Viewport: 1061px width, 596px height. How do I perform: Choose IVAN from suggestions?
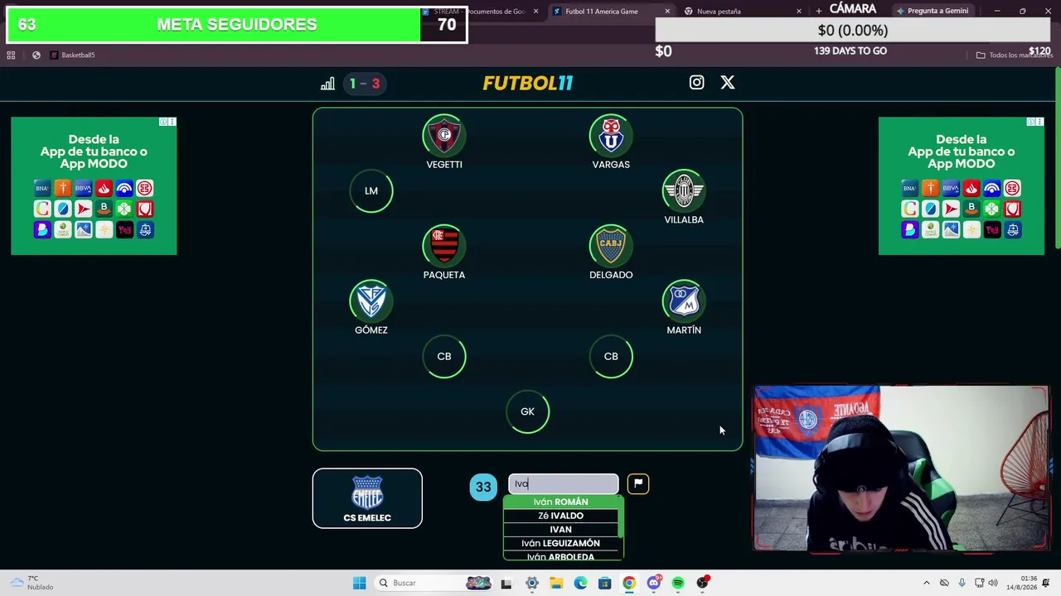tap(561, 530)
